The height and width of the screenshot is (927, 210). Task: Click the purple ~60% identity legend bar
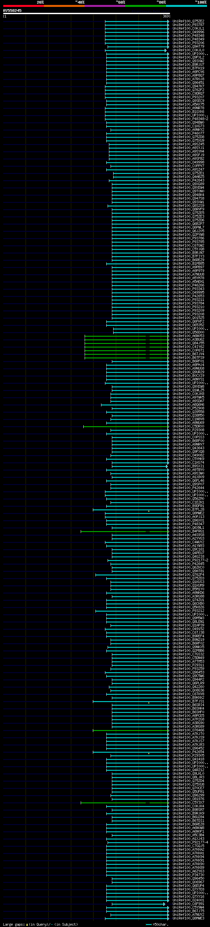click(105, 6)
